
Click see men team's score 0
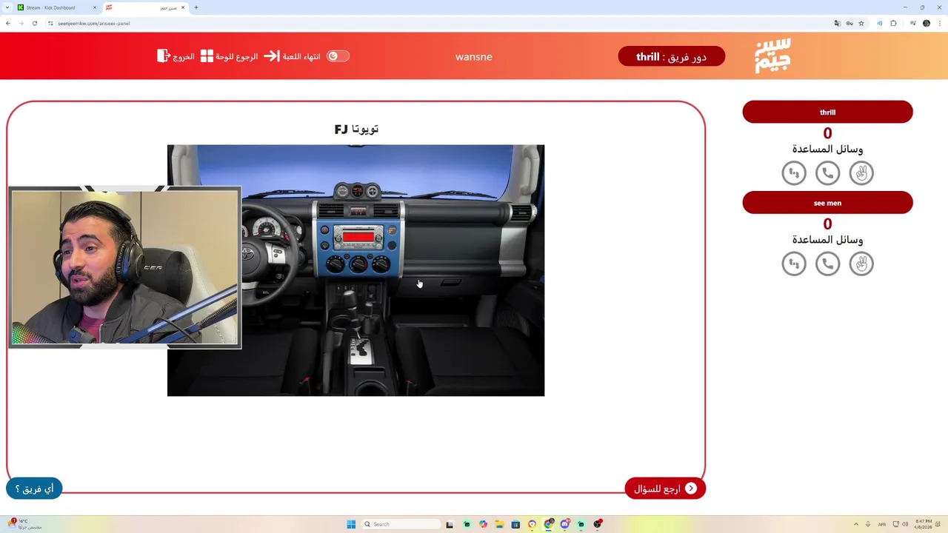pyautogui.click(x=827, y=224)
